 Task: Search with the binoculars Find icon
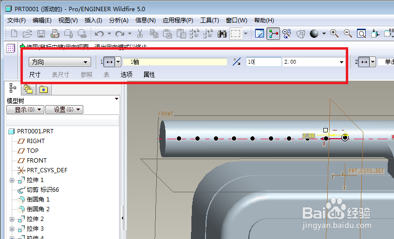[222, 34]
